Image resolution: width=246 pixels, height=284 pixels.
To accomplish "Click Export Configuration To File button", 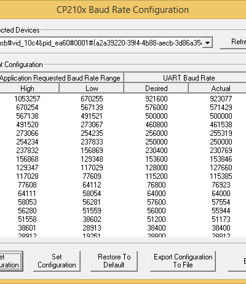I will (x=183, y=261).
